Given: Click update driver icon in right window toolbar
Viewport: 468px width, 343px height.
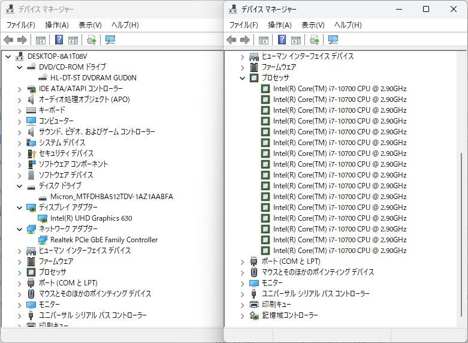Looking at the screenshot, I should point(314,40).
